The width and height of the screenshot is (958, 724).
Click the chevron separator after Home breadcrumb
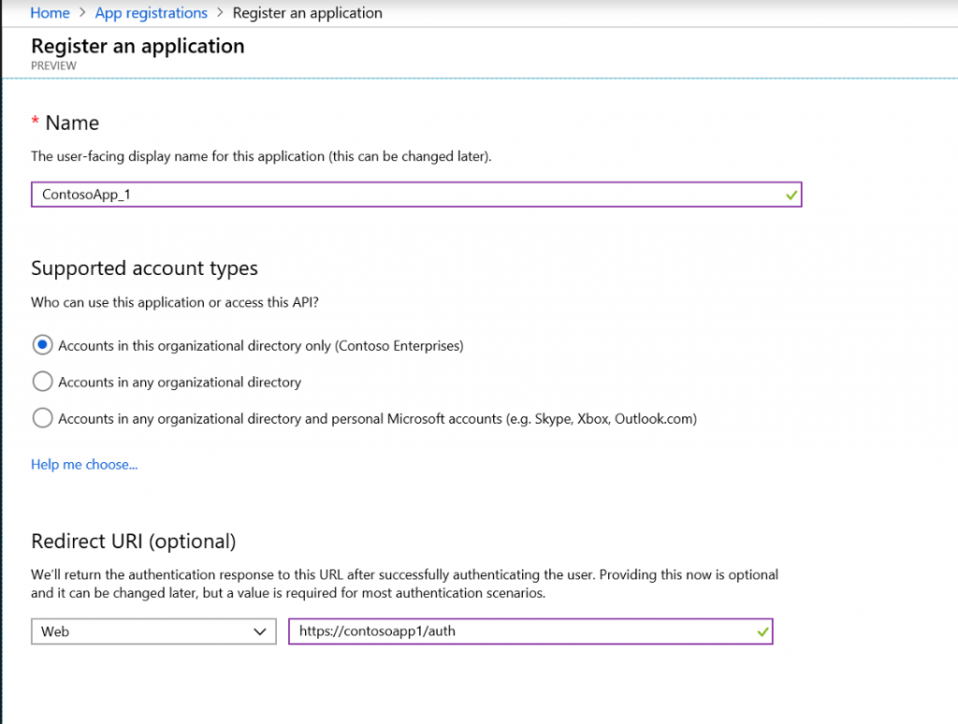point(82,13)
